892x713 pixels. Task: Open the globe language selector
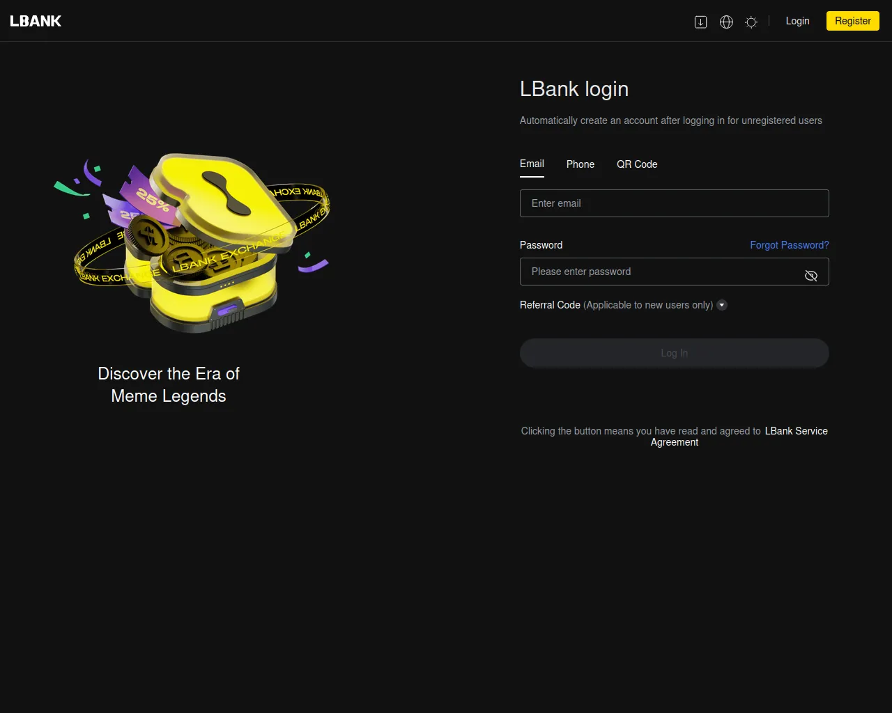click(x=726, y=22)
